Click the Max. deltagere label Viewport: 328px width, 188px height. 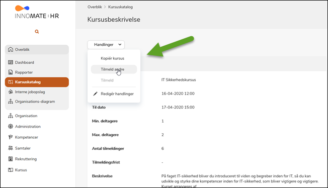(x=105, y=135)
